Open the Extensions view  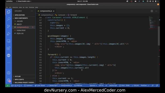coord(9,48)
